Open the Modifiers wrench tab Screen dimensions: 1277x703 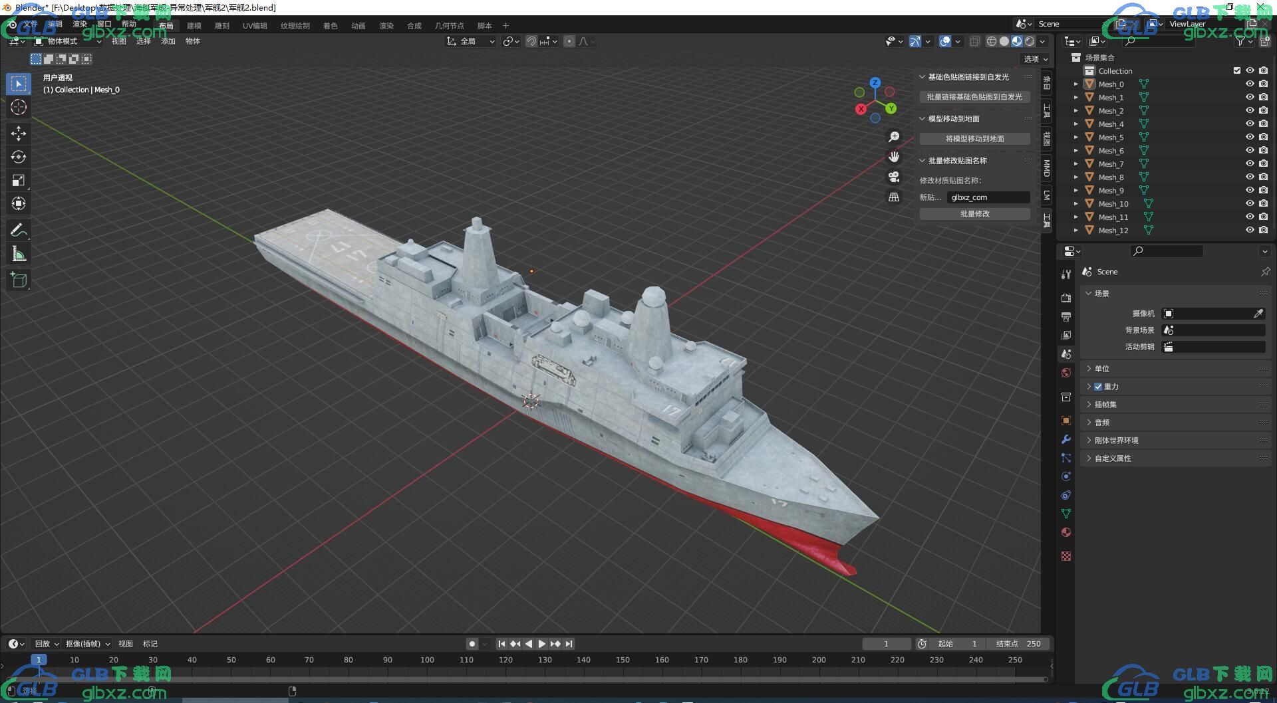coord(1066,439)
